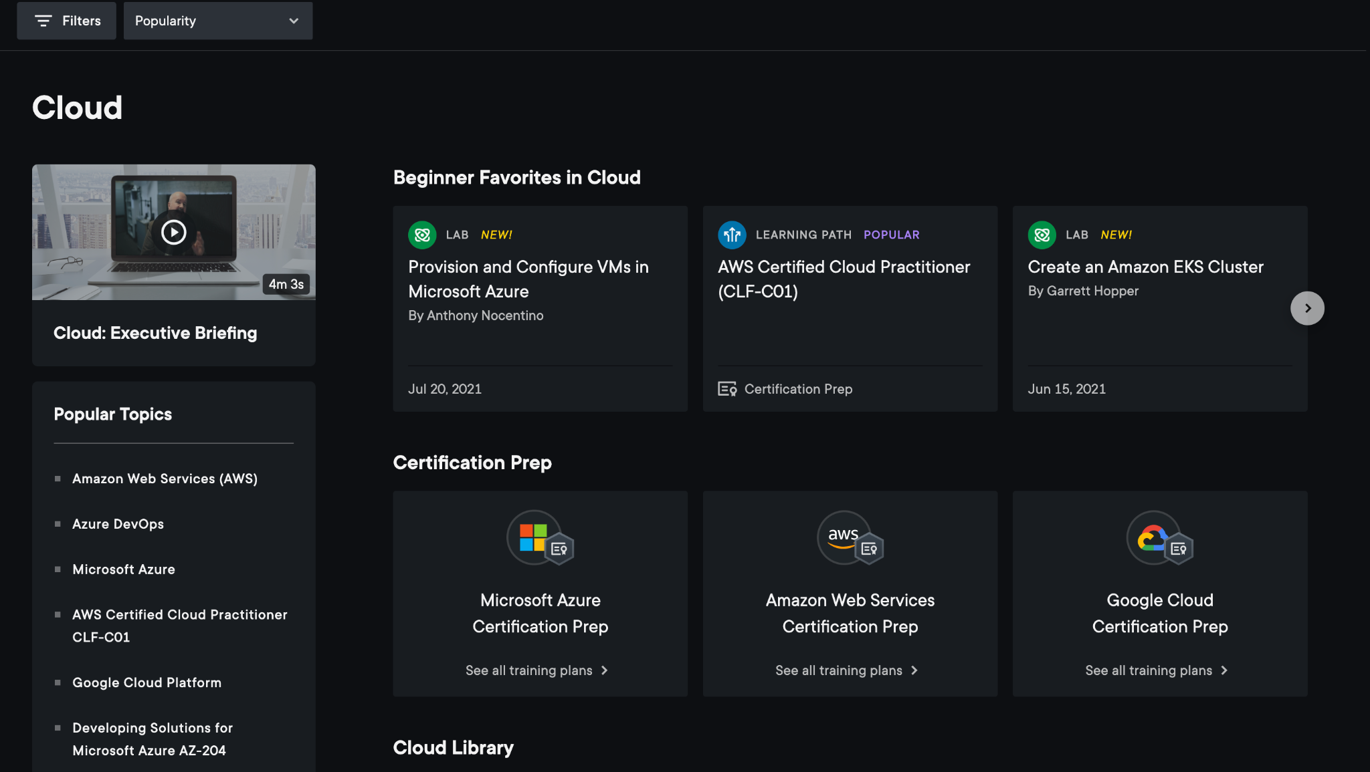Play the Cloud Executive Briefing video
The width and height of the screenshot is (1370, 772).
click(174, 232)
